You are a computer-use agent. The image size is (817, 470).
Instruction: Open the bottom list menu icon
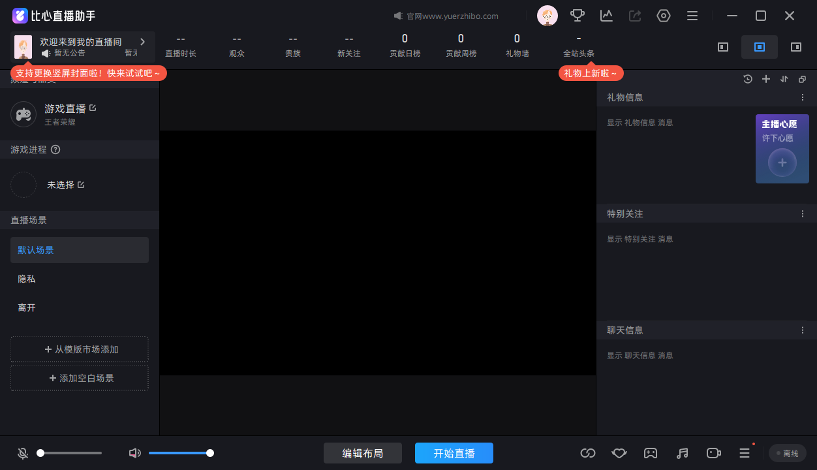pyautogui.click(x=745, y=453)
